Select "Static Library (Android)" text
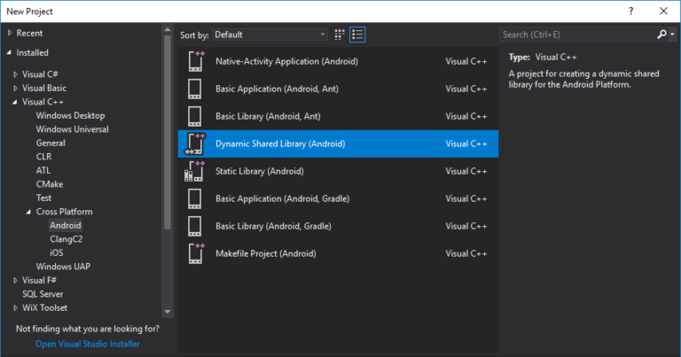 [260, 171]
